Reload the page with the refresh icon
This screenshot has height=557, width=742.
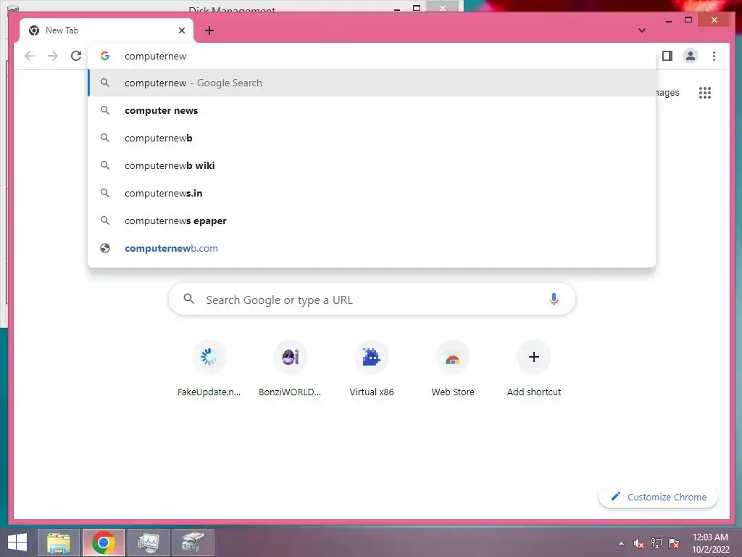75,56
